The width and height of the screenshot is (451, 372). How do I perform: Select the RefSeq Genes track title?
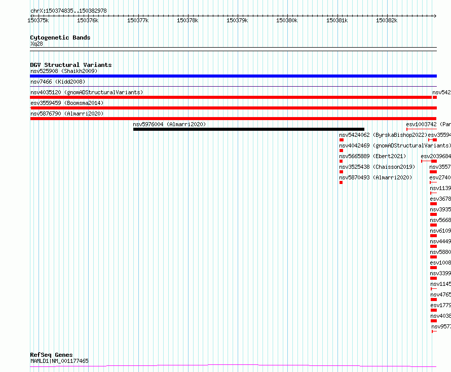coord(51,355)
